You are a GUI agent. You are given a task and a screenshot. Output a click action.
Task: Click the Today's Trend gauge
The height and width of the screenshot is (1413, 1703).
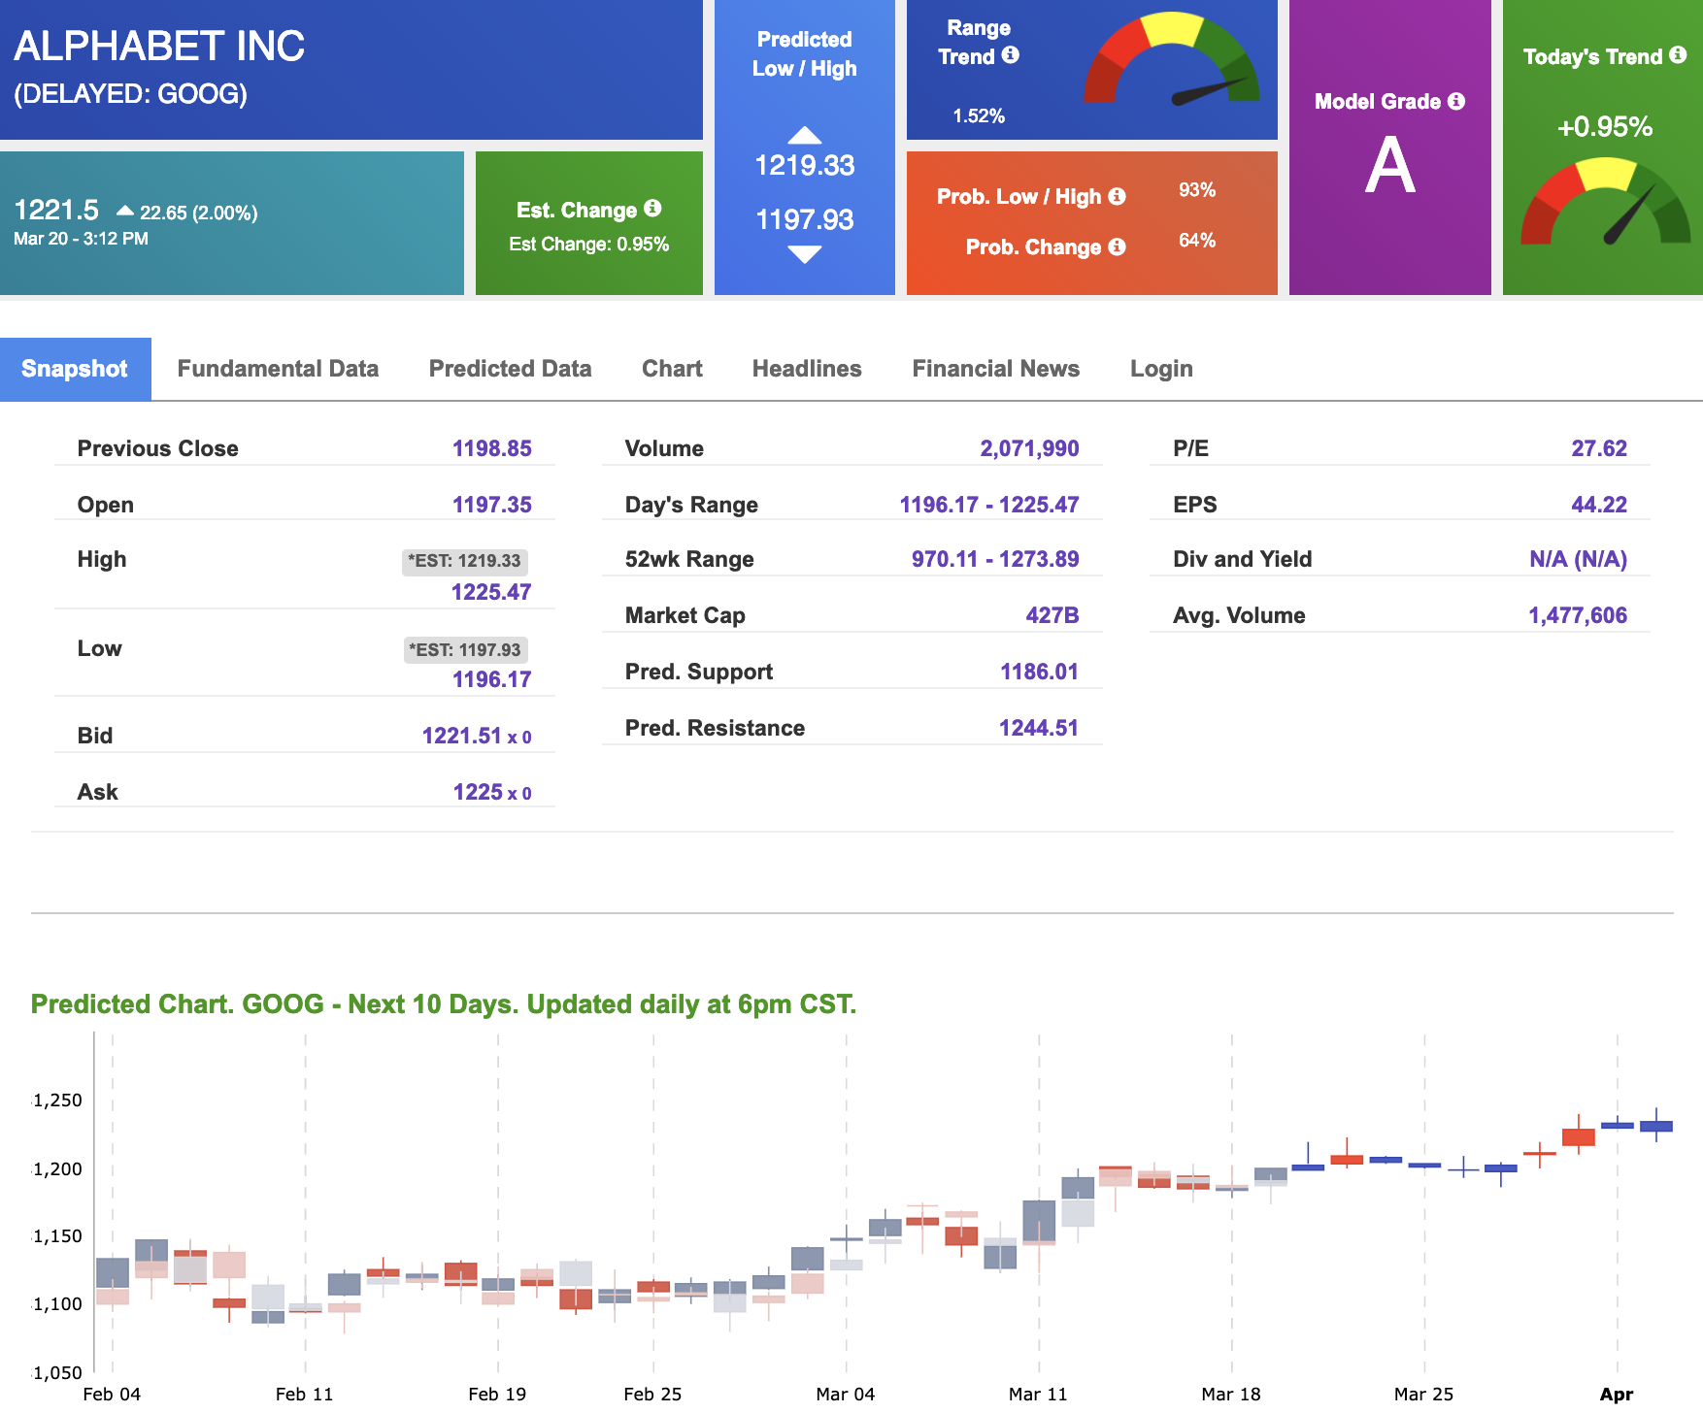pos(1606,202)
